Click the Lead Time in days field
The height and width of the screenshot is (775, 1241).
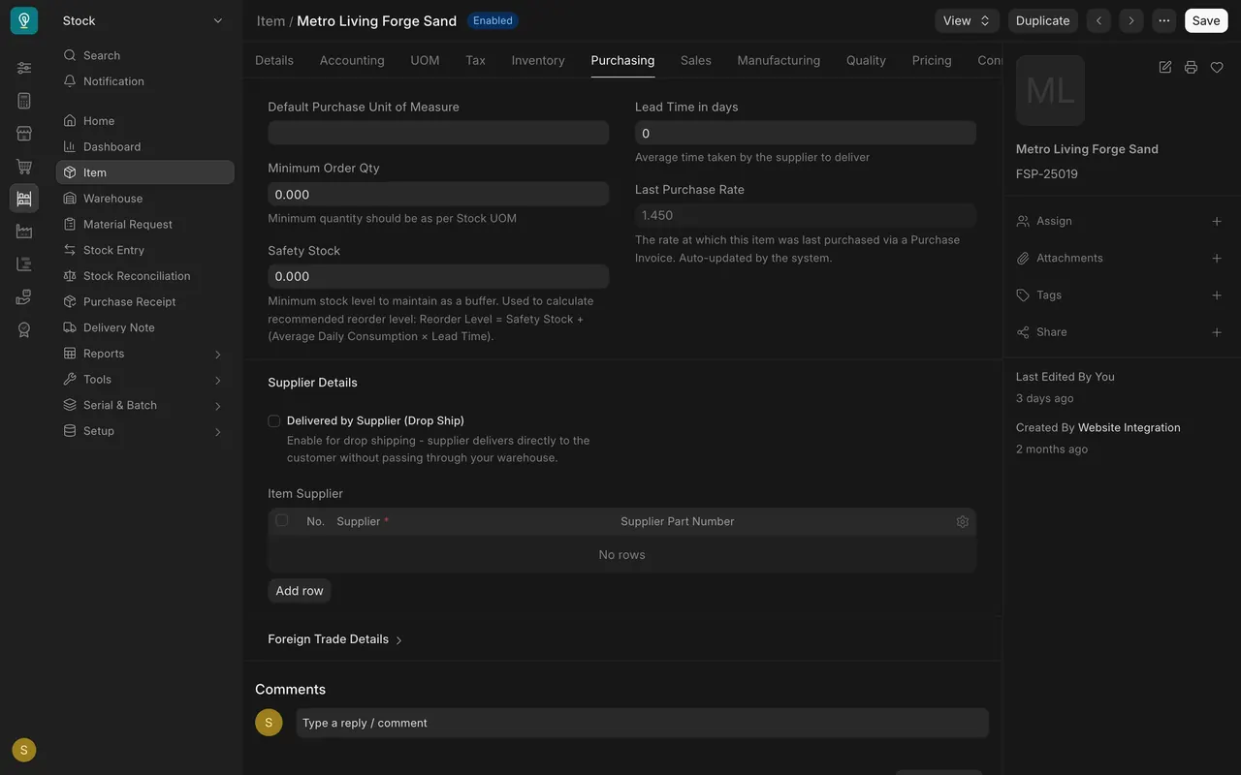tap(806, 133)
